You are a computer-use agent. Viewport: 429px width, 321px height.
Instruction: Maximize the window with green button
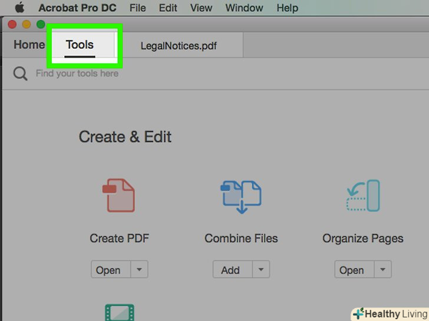[41, 25]
